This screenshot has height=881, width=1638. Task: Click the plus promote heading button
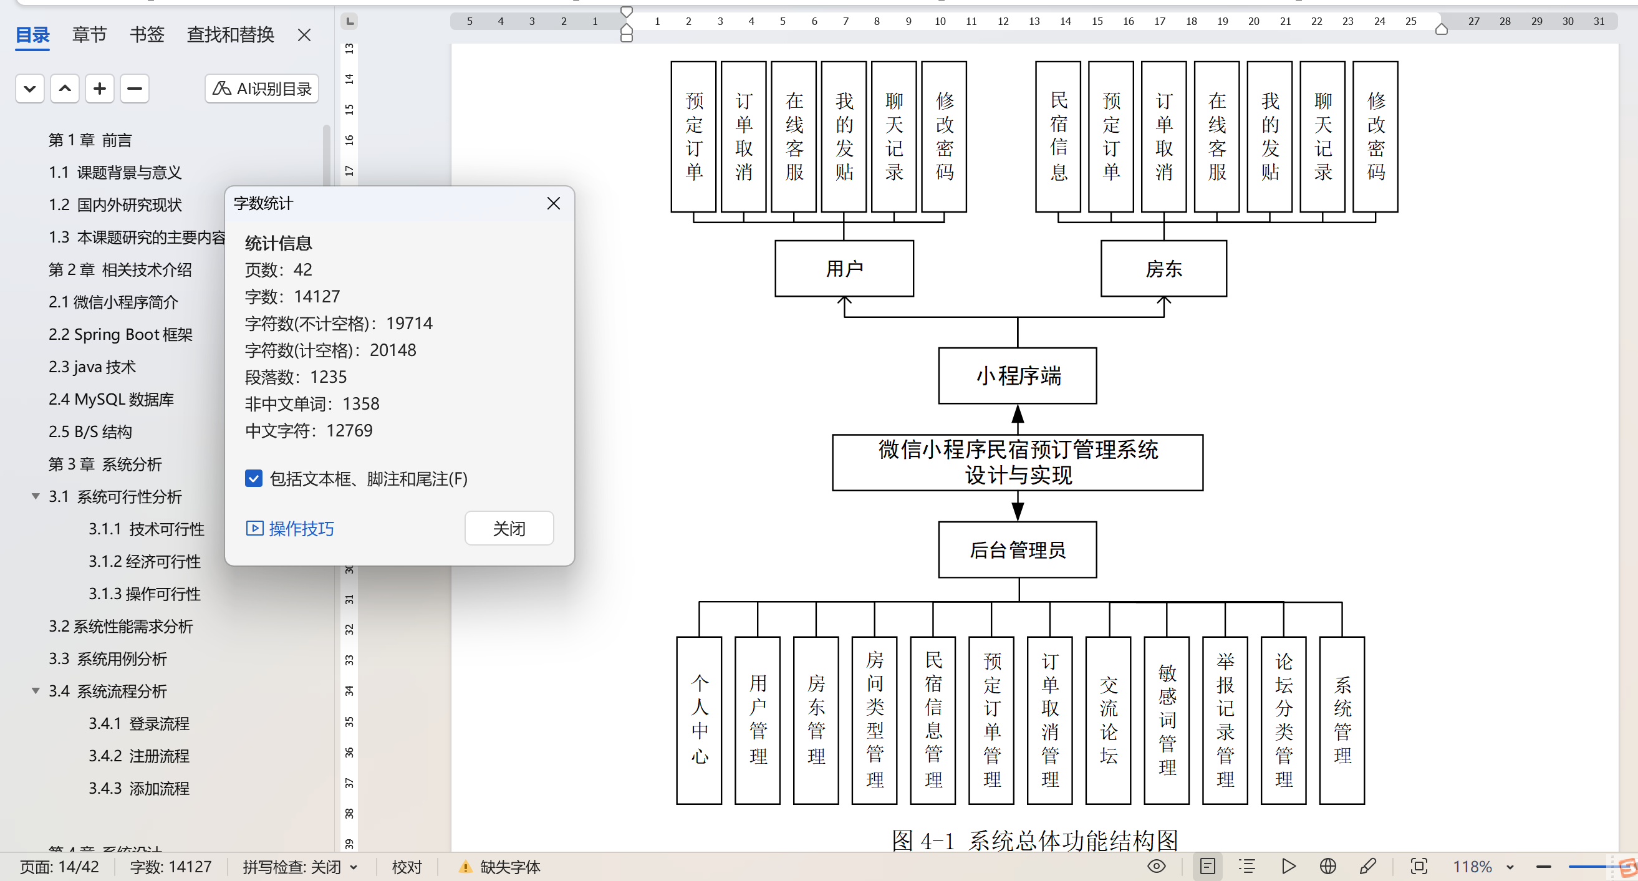point(99,89)
